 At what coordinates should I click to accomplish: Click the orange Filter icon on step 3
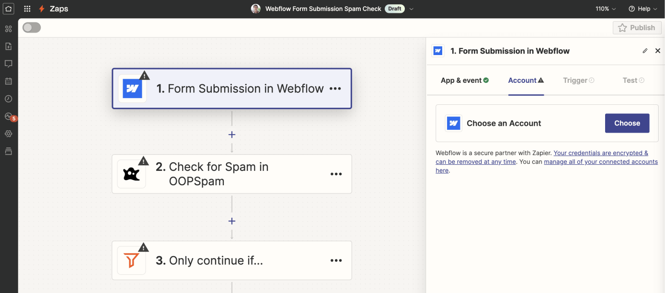[131, 260]
